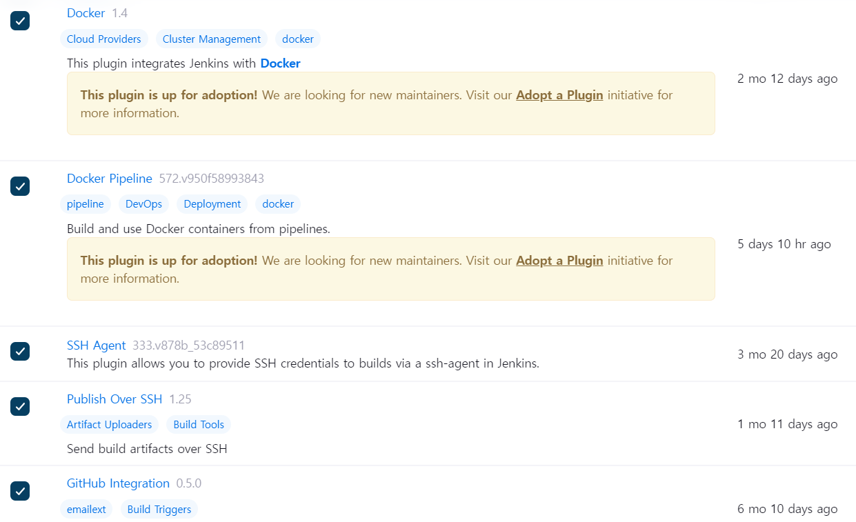Uncheck the Docker plugin checkbox

click(x=20, y=21)
